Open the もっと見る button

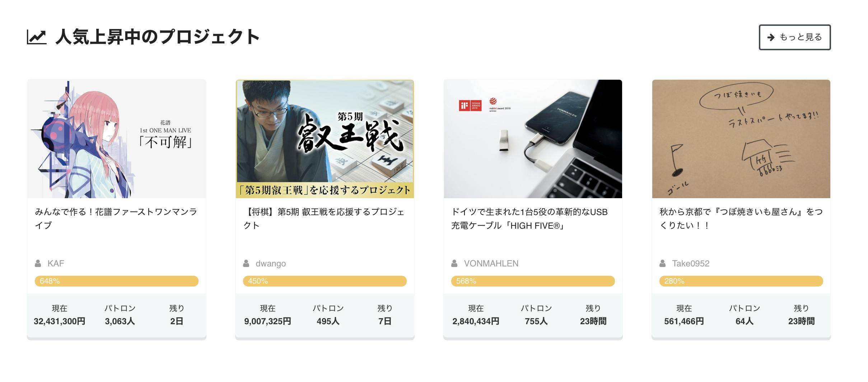794,37
